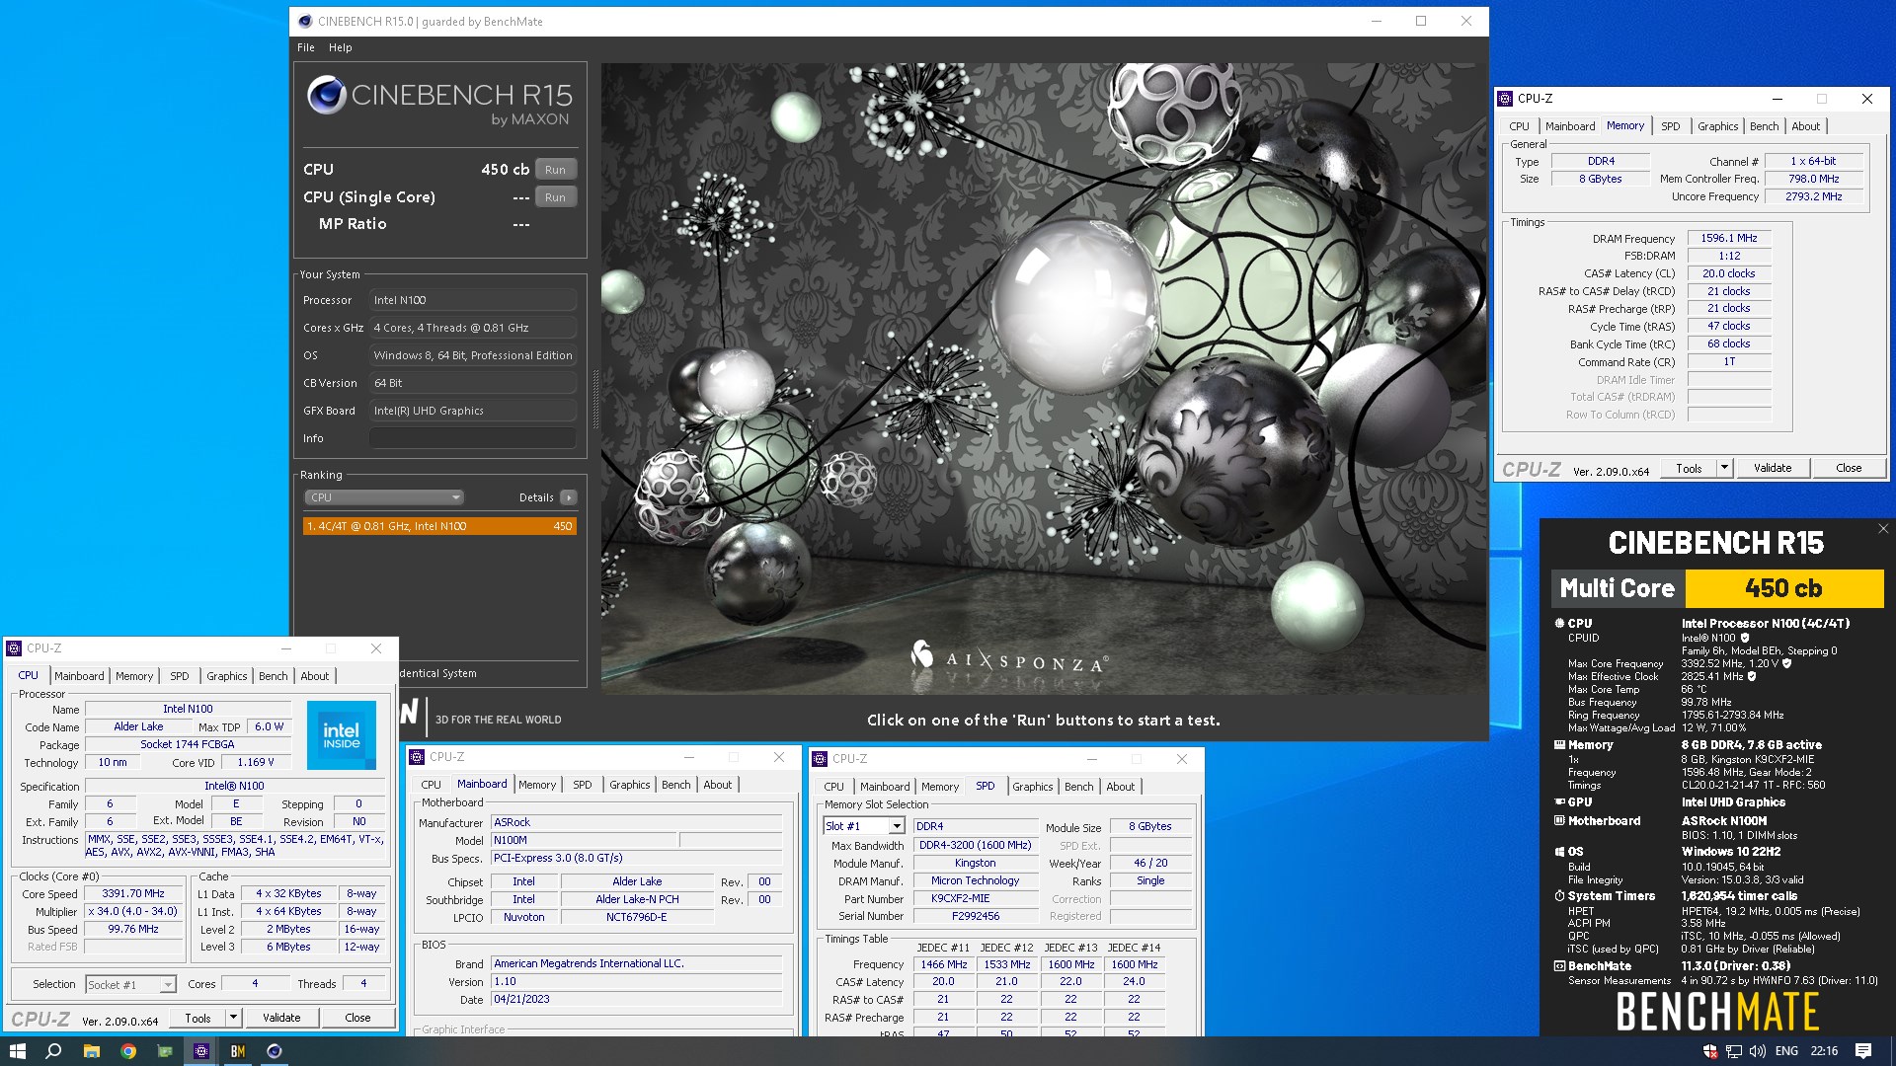Expand Tools dropdown arrow in CPU-Z CPU window
The height and width of the screenshot is (1066, 1896).
coord(233,1018)
